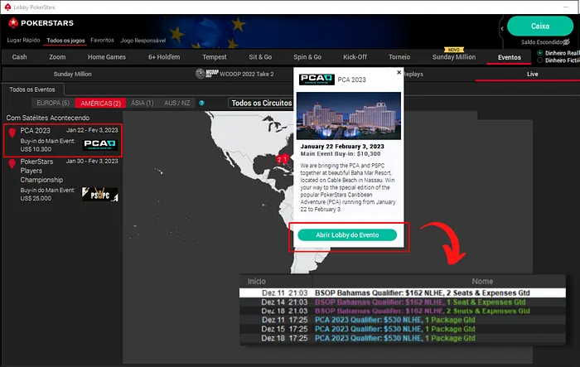This screenshot has width=580, height=367.
Task: Click Abrir Lobby do Evento button
Action: [x=347, y=235]
